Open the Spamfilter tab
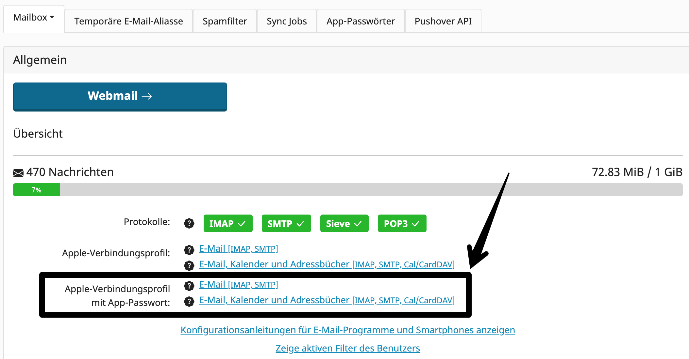This screenshot has width=689, height=359. (225, 21)
